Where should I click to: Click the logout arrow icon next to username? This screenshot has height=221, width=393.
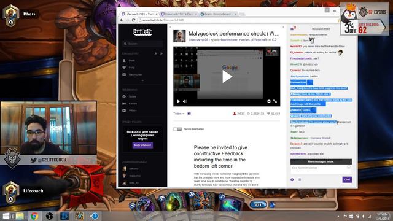pyautogui.click(x=161, y=53)
